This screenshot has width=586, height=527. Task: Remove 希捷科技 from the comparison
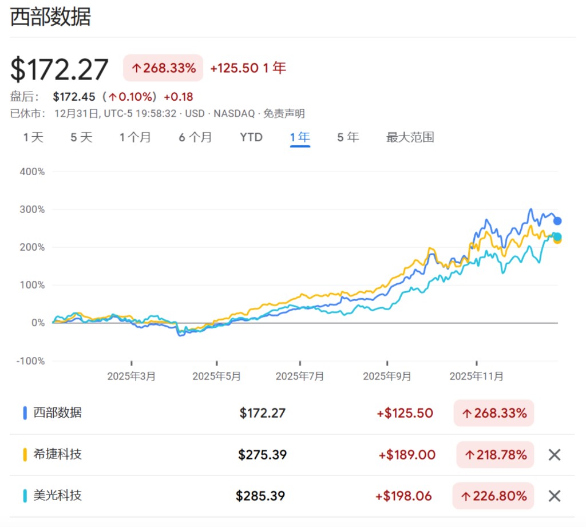point(554,455)
